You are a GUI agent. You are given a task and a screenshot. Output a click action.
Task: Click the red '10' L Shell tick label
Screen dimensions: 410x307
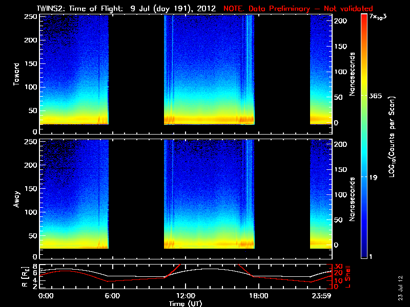(338, 280)
